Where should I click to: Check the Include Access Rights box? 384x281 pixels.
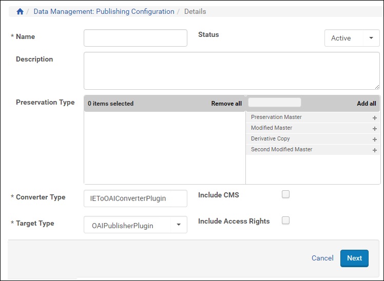click(286, 220)
